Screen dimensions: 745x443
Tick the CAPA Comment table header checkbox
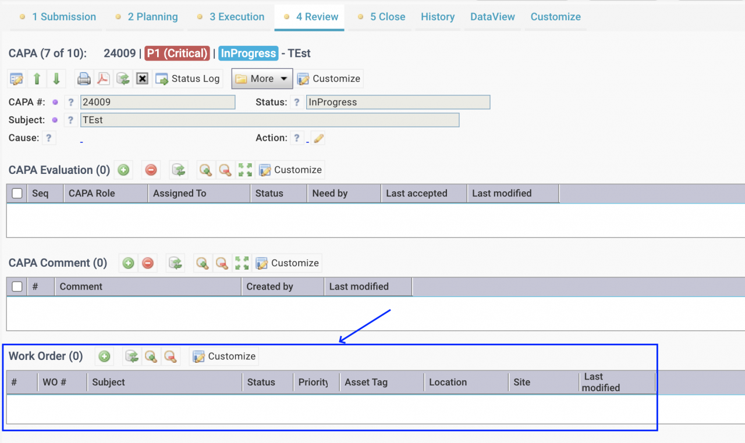pyautogui.click(x=17, y=286)
